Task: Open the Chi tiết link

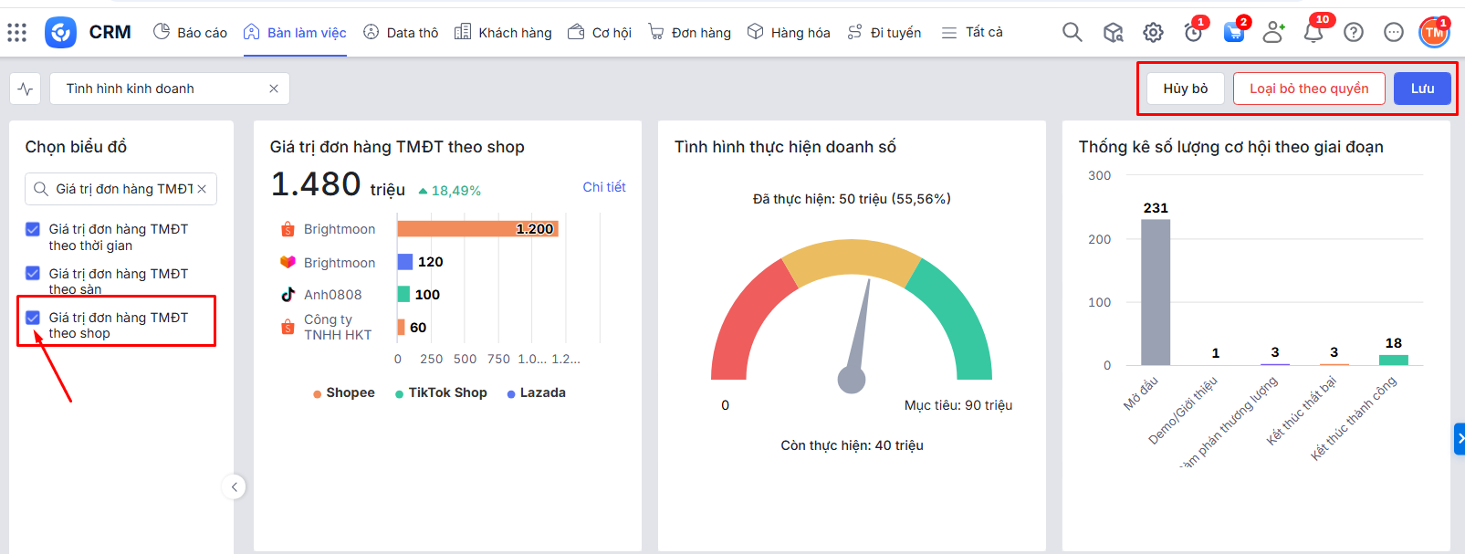Action: [x=603, y=187]
